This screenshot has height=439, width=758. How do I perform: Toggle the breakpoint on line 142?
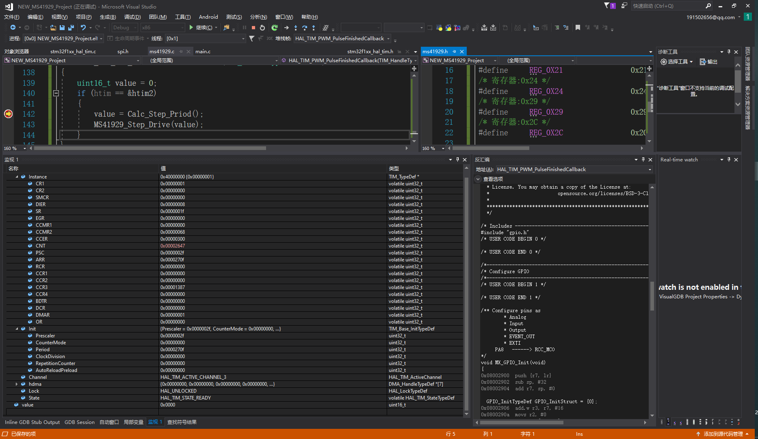8,114
